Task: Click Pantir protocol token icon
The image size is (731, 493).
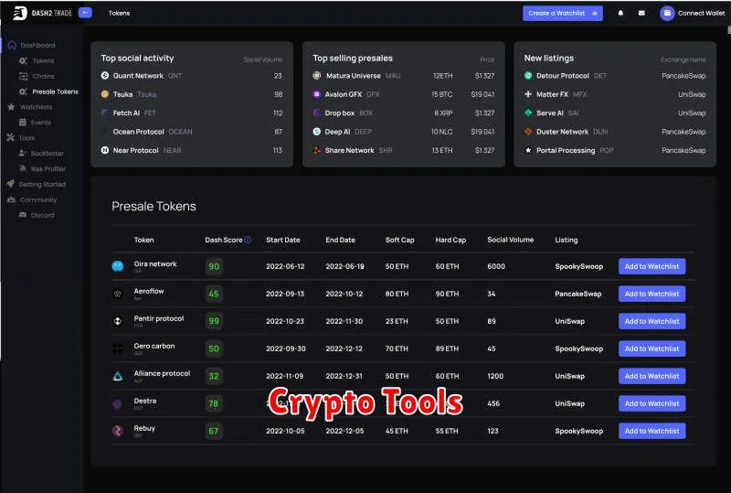Action: click(118, 321)
